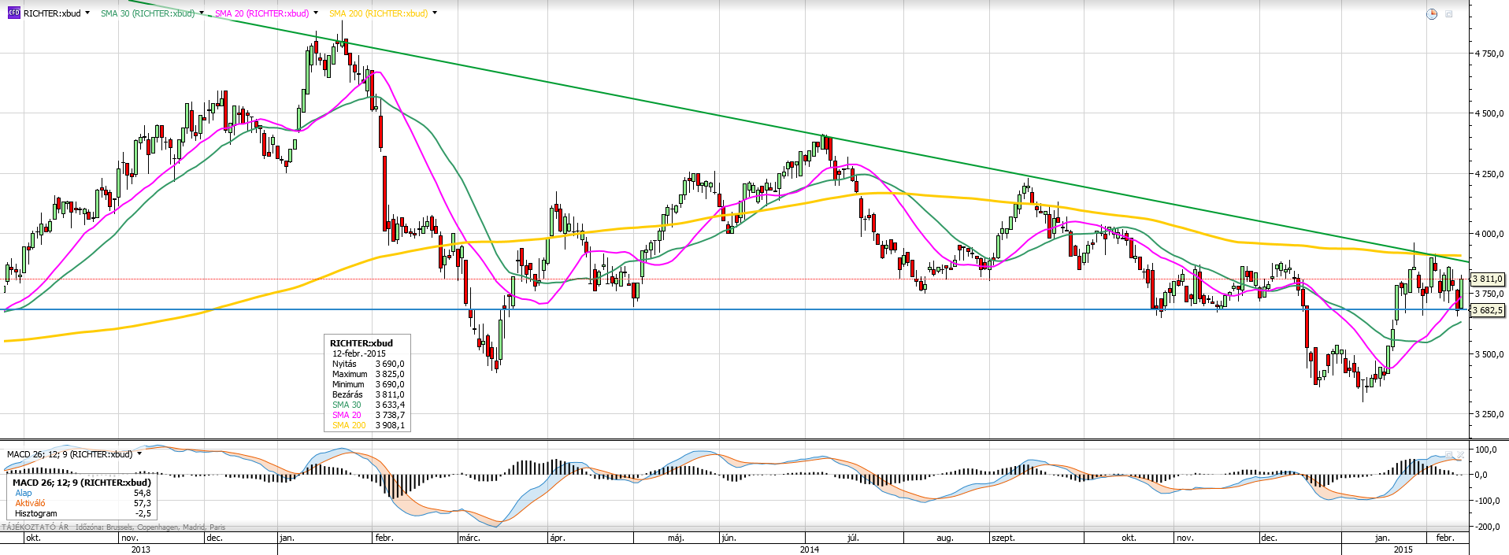The image size is (1509, 555).
Task: Click the Maximum 3 825,0 row
Action: [368, 374]
